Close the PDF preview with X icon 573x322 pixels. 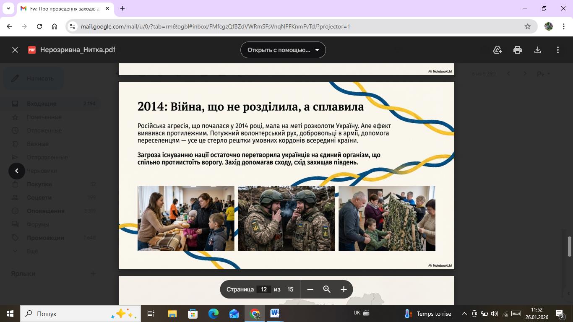(15, 50)
